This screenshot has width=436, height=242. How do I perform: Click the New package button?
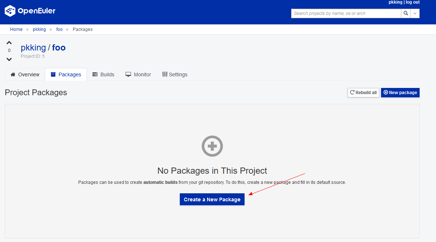point(400,93)
